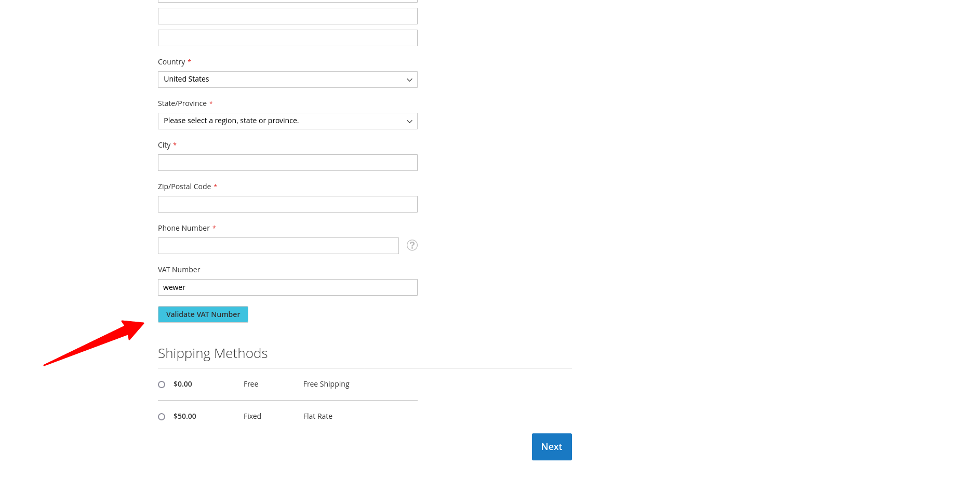This screenshot has width=960, height=503.
Task: Click the Validate VAT Number button
Action: (x=203, y=314)
